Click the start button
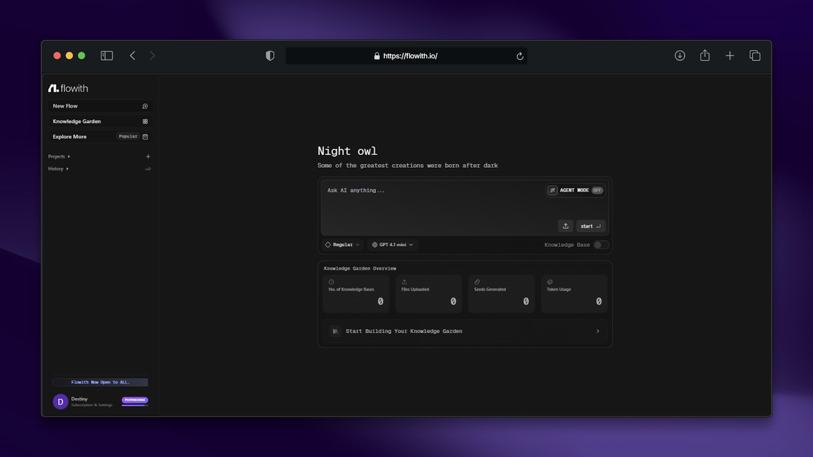This screenshot has width=813, height=457. (590, 226)
